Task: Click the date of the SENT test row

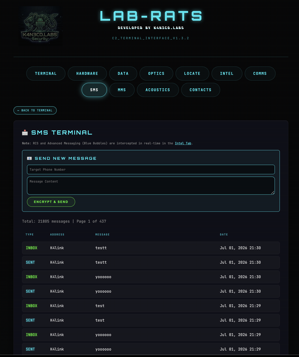Action: 240,320
